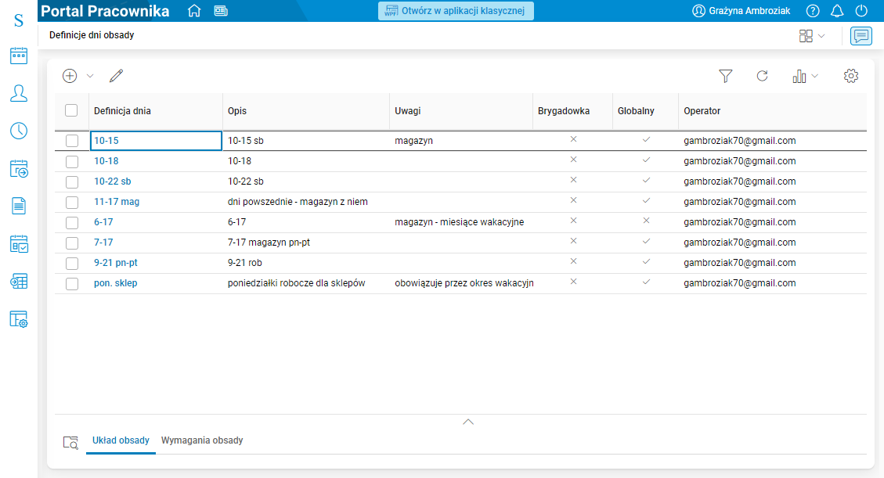Select cell 'magazyn - miesiące wakacyjne'

[460, 222]
